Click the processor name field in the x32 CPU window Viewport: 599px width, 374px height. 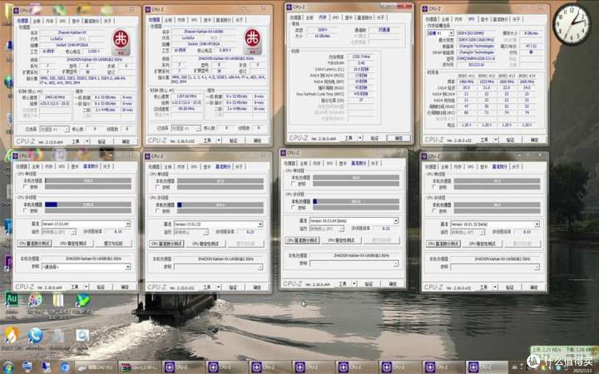pos(204,32)
